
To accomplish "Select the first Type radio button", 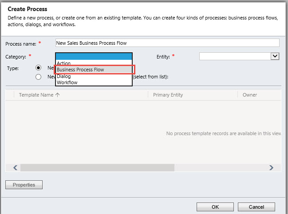I will click(x=38, y=68).
